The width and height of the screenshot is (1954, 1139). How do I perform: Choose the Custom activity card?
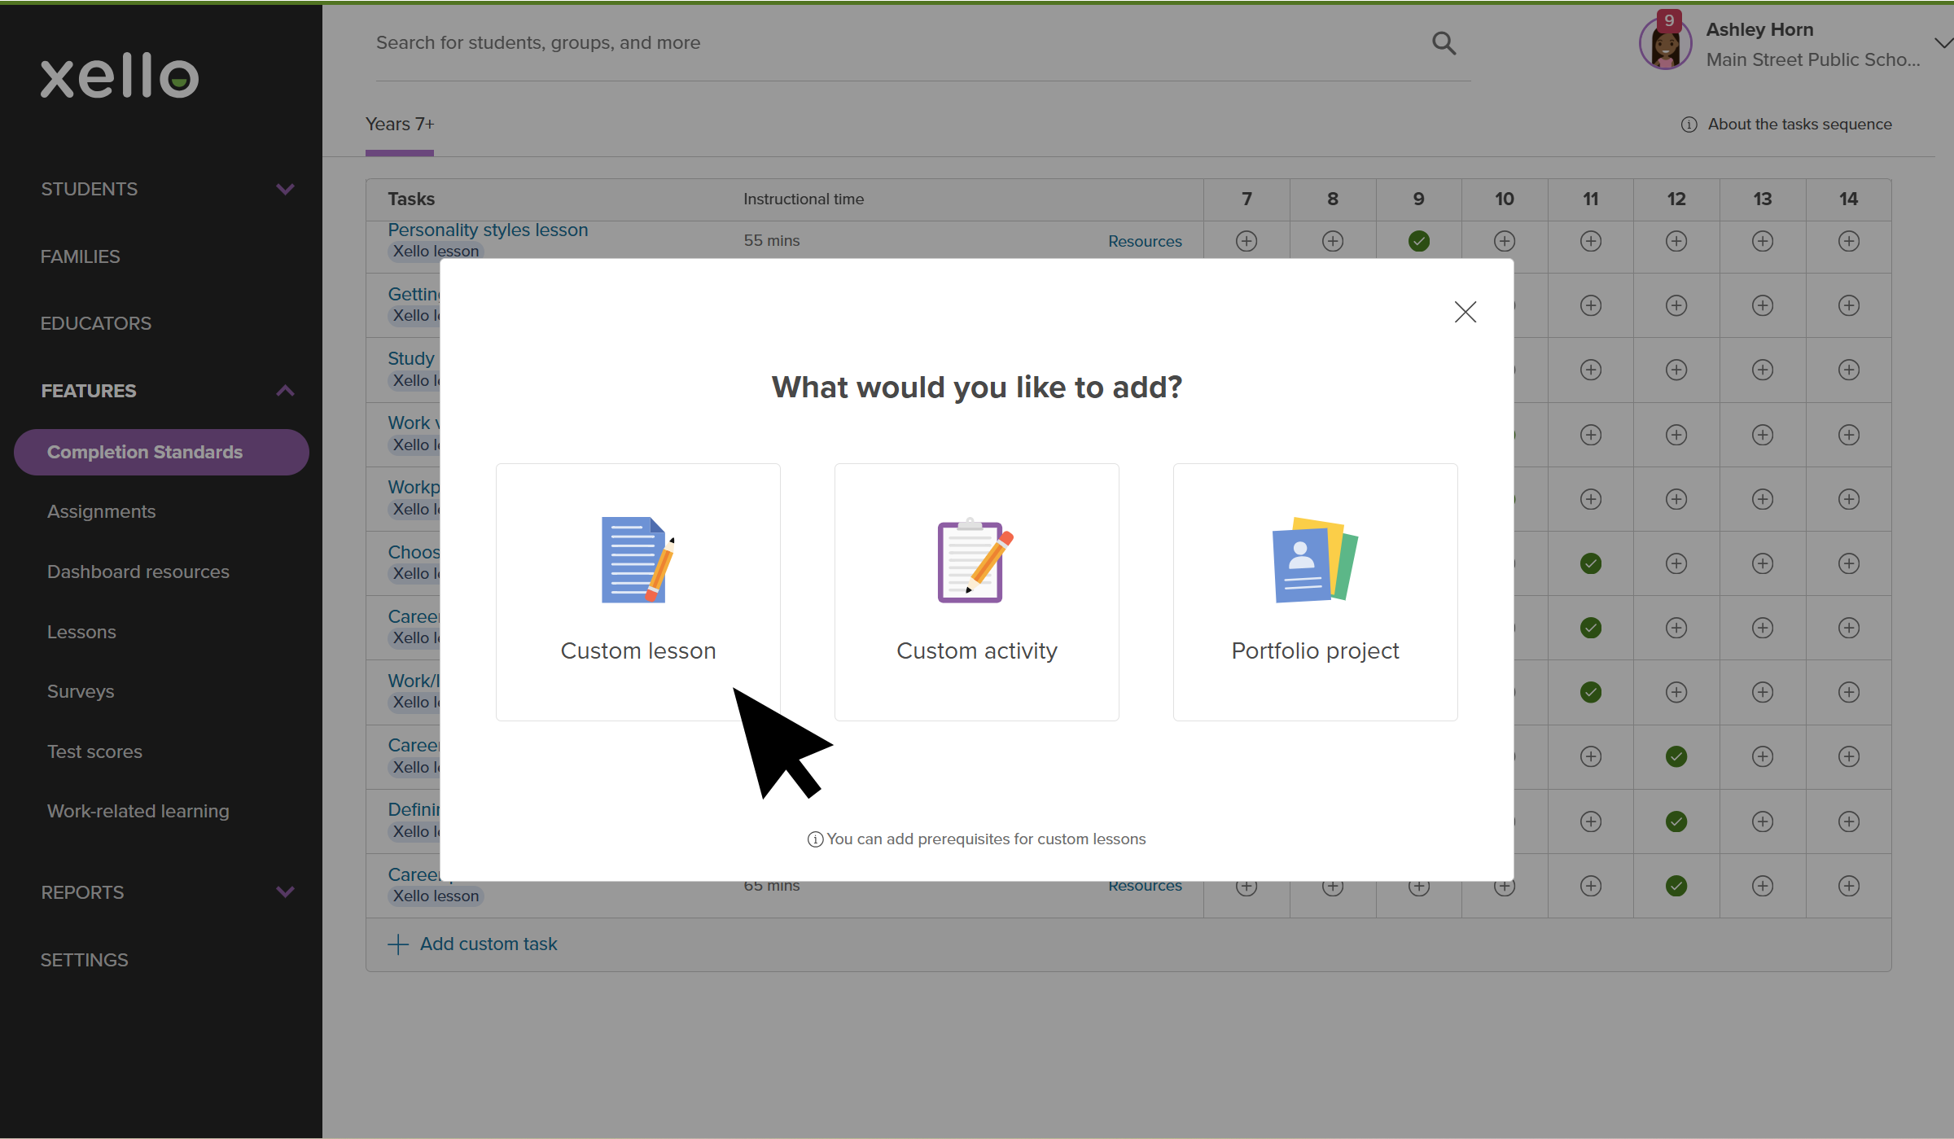(x=976, y=592)
